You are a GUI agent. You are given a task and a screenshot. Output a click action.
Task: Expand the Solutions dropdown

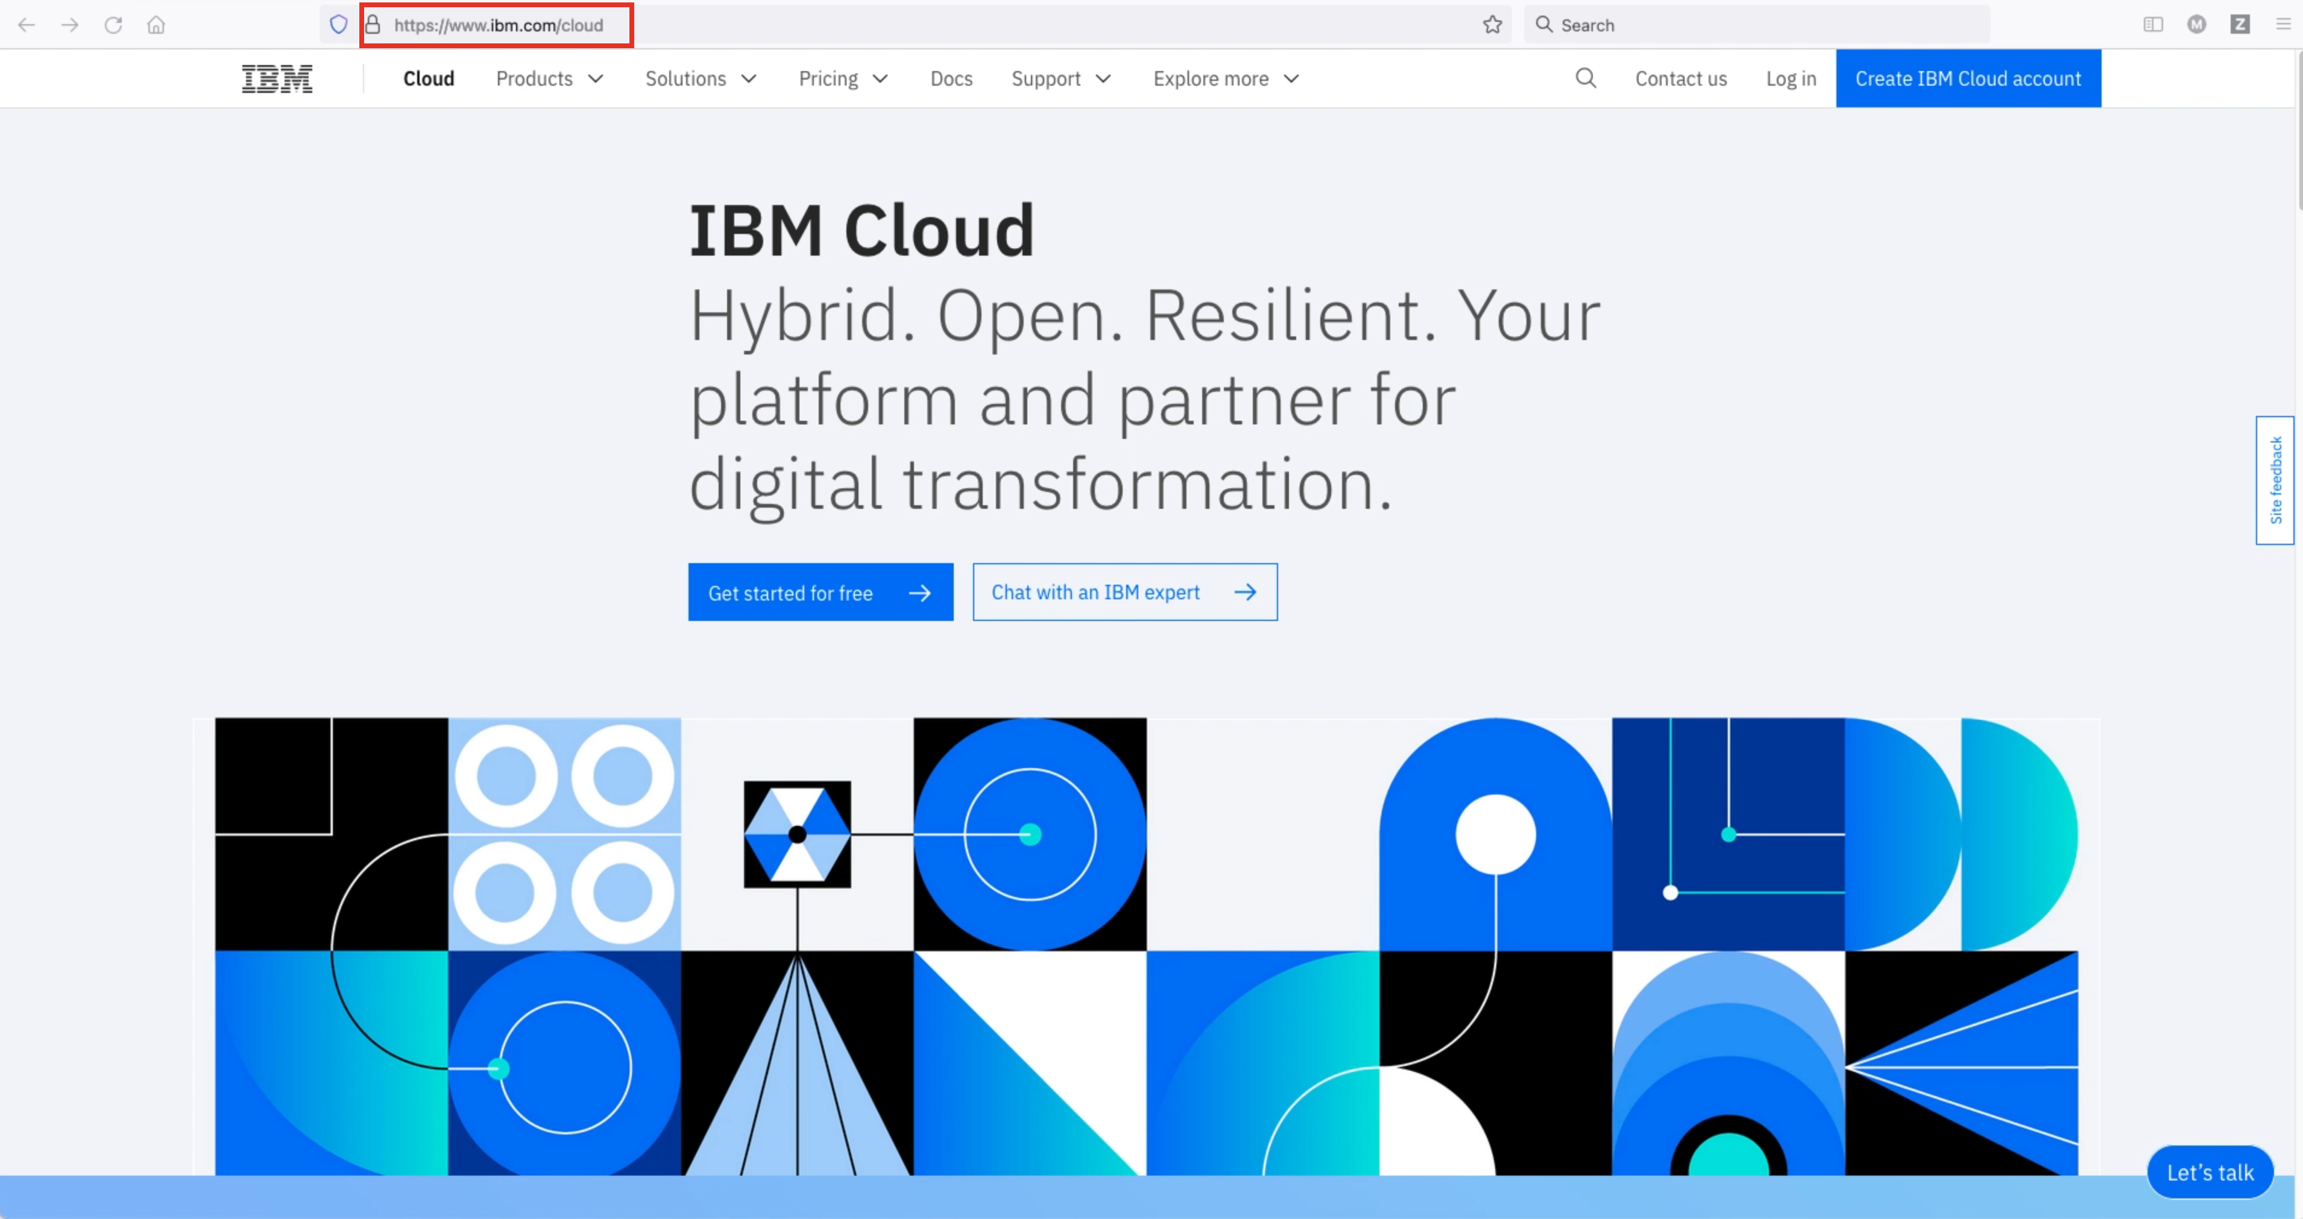click(700, 78)
